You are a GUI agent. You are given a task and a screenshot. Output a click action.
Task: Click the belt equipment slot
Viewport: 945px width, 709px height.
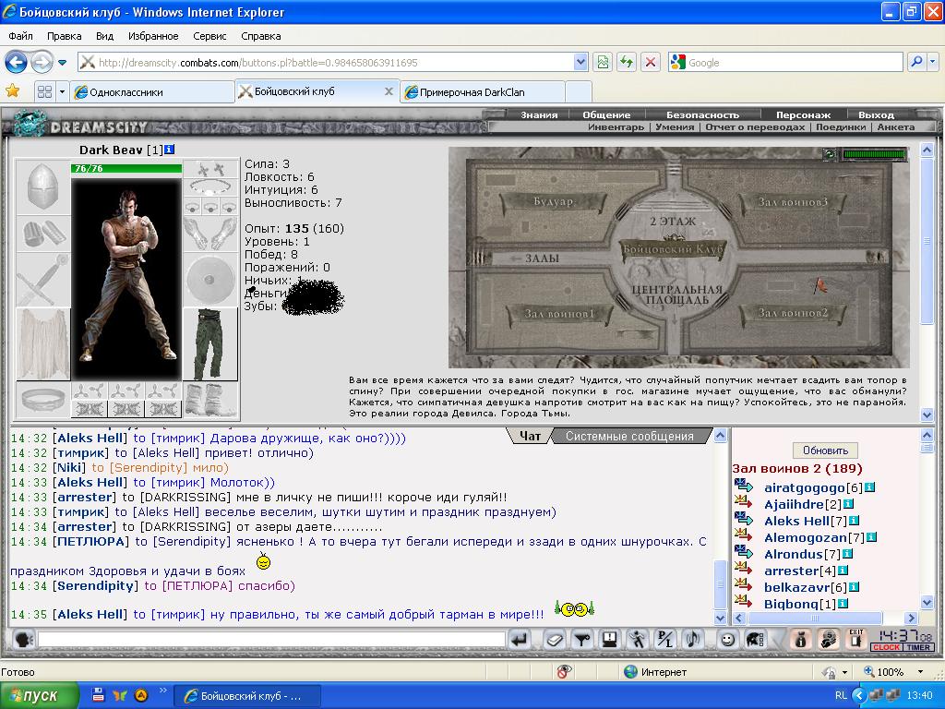(x=42, y=400)
